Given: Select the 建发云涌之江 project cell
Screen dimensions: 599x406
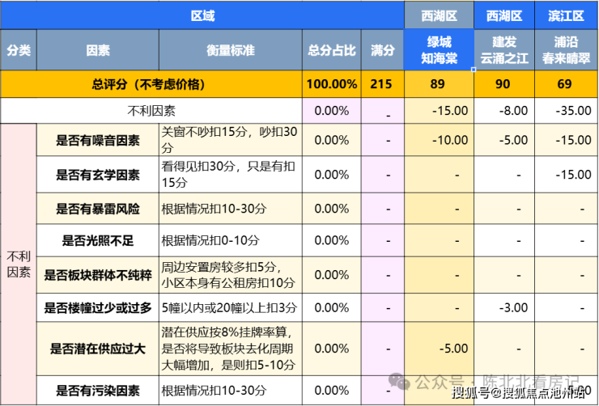Looking at the screenshot, I should click(504, 50).
